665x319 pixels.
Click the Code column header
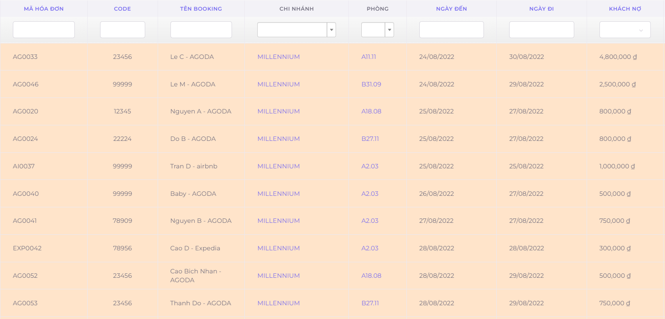pos(122,9)
